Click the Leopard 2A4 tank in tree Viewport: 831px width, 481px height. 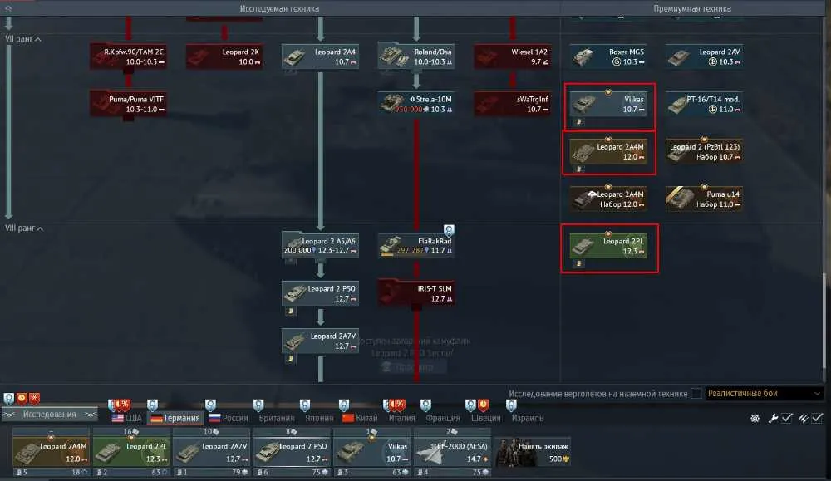[x=320, y=56]
